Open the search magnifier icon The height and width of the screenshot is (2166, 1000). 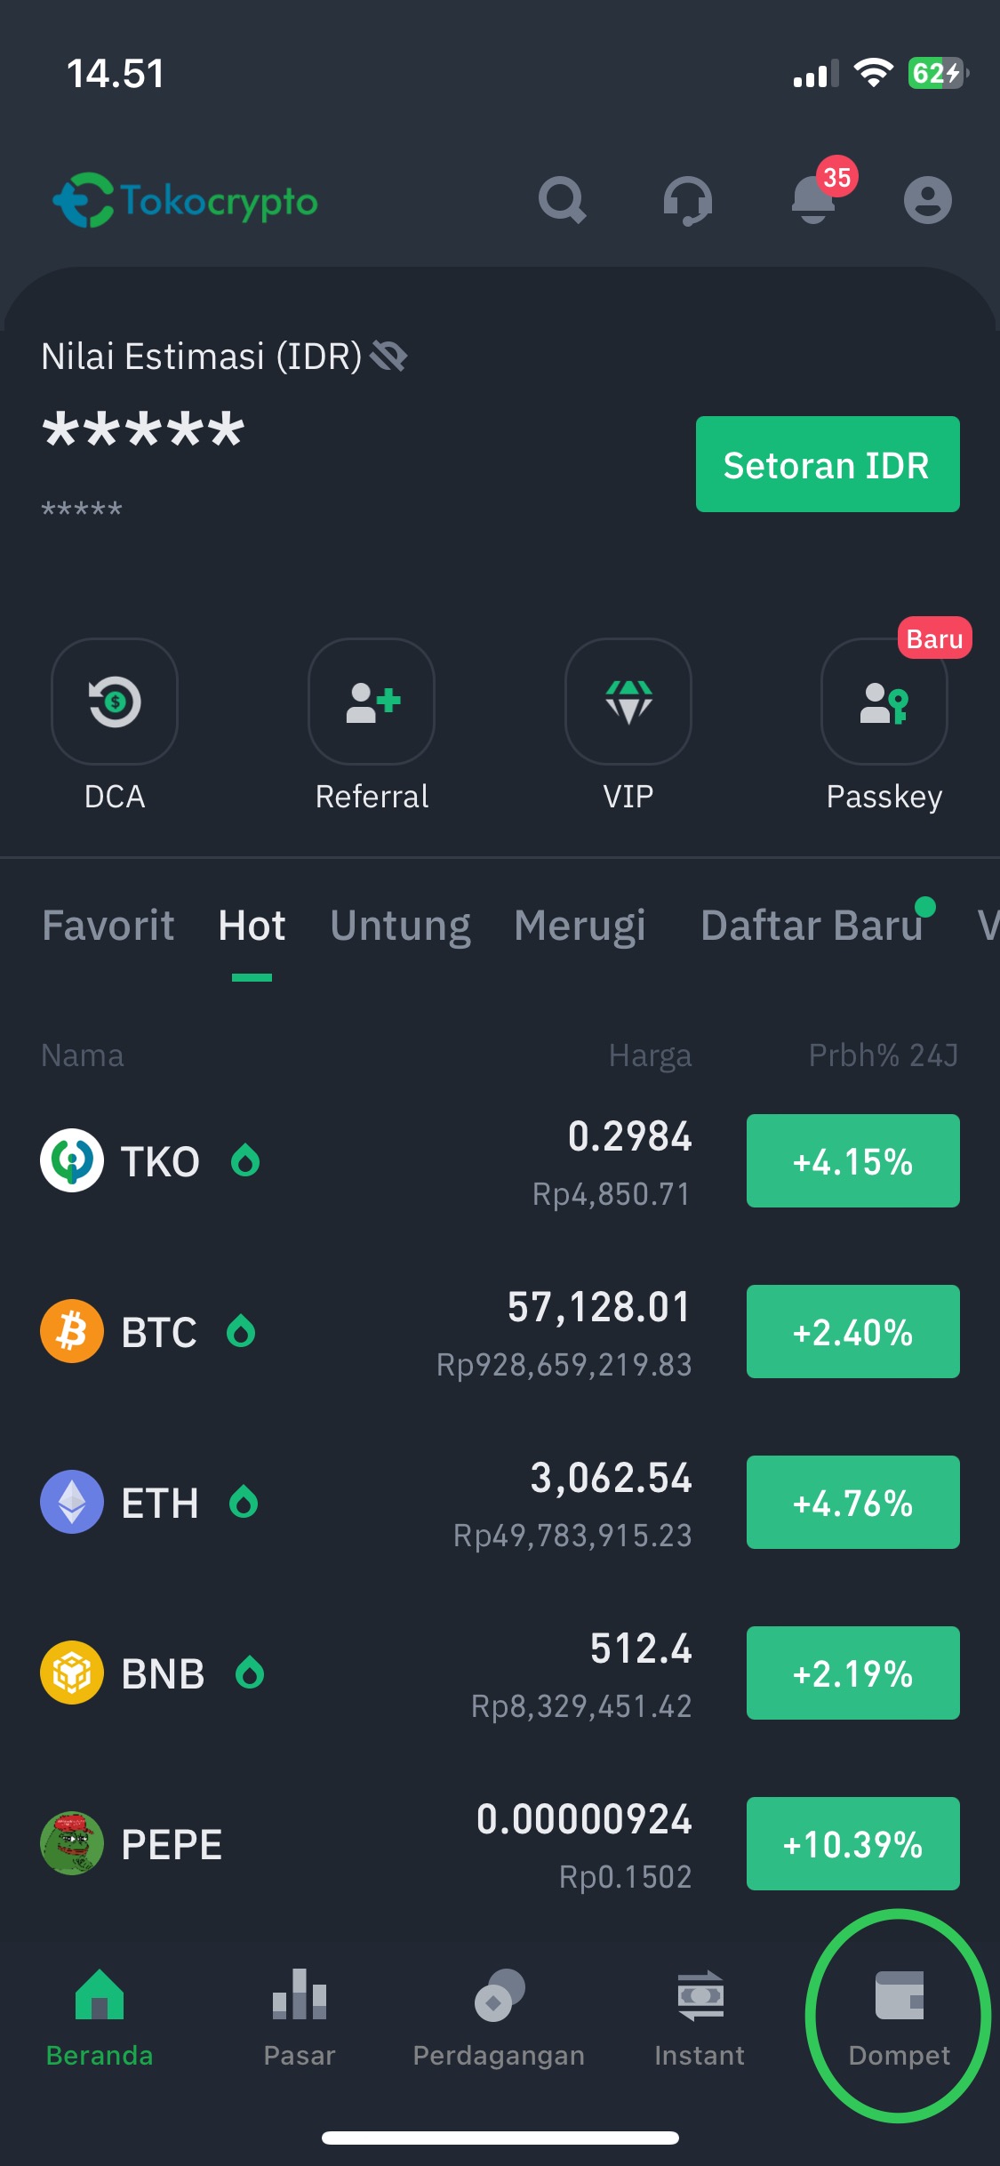[562, 200]
